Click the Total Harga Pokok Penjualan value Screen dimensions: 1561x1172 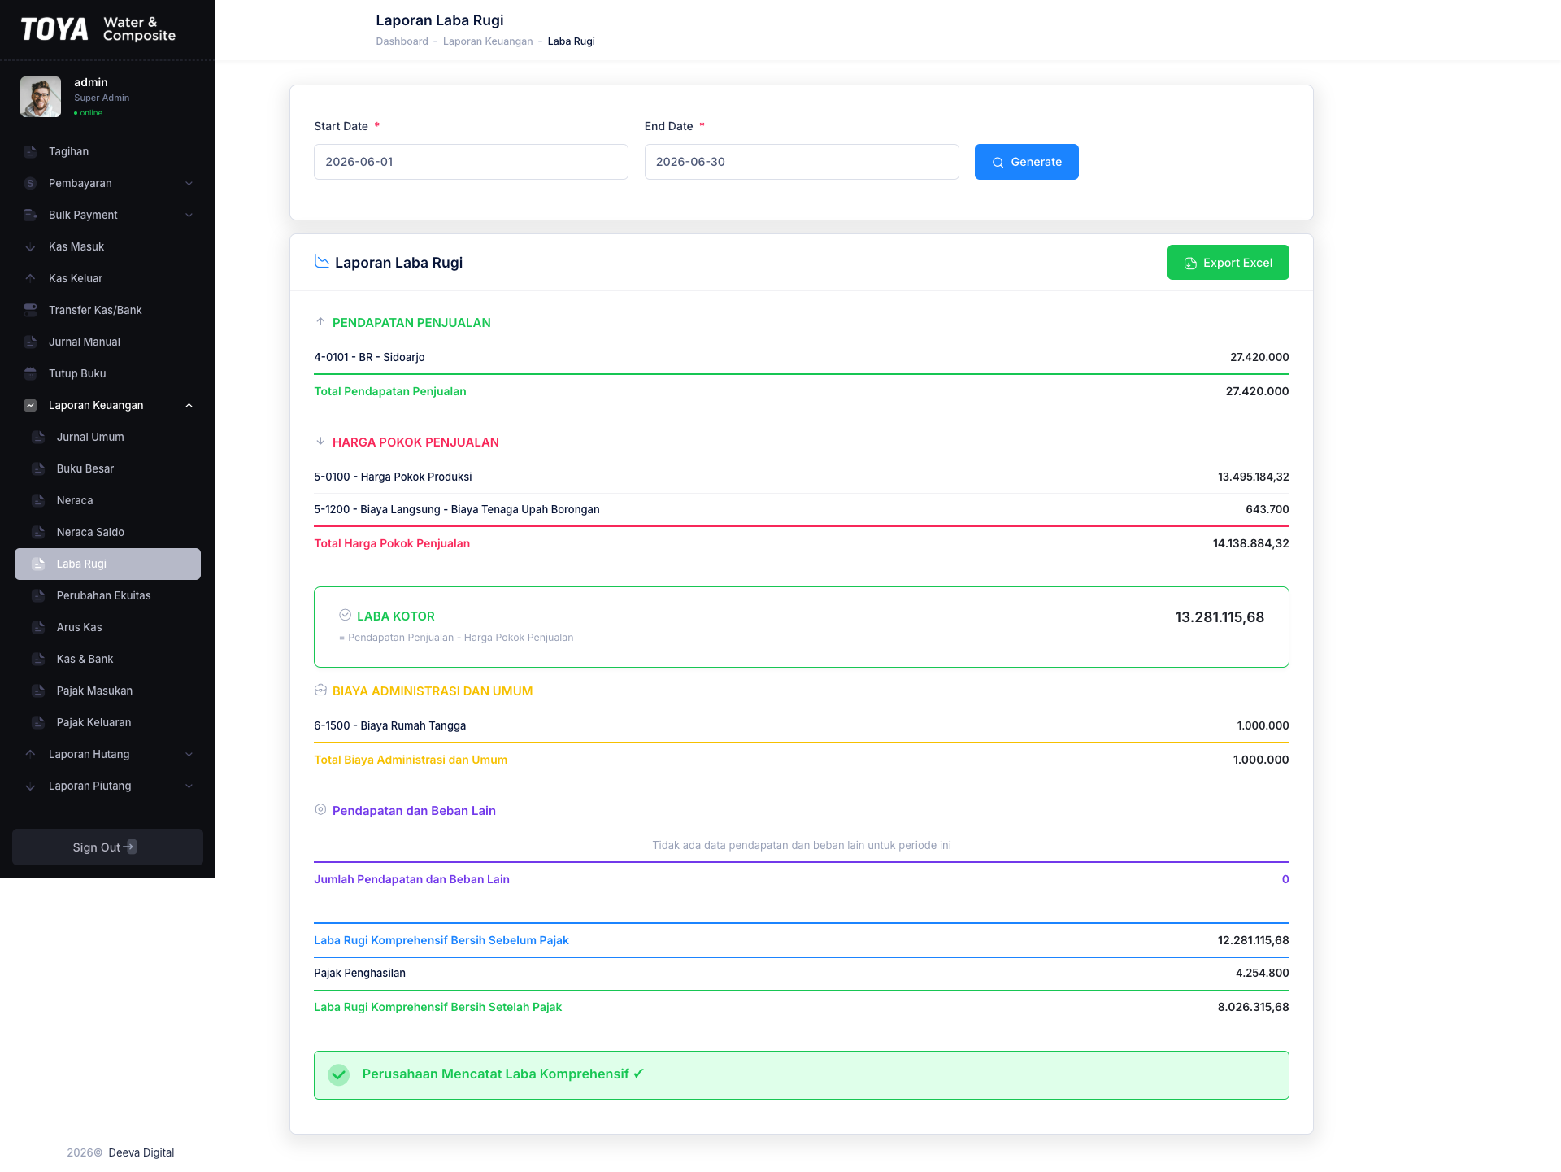click(1251, 543)
